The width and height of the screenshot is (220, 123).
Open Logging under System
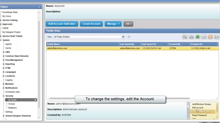9,80
